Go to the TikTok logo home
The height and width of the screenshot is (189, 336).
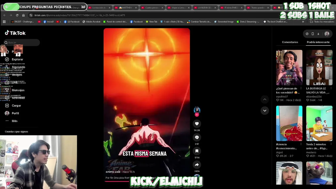coord(15,33)
